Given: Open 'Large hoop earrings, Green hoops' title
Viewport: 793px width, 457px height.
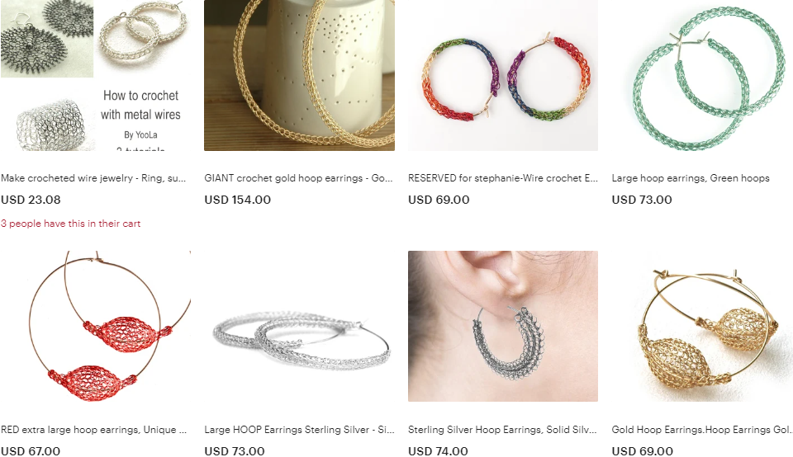Looking at the screenshot, I should 691,178.
